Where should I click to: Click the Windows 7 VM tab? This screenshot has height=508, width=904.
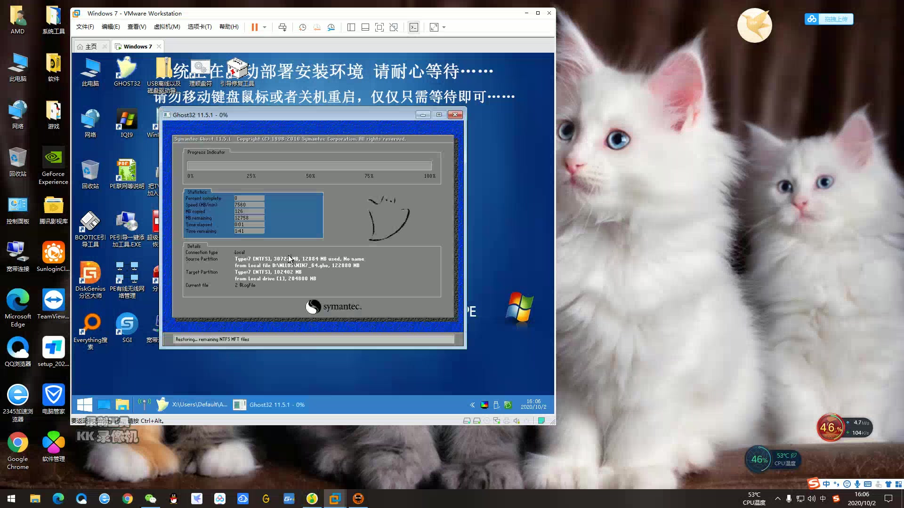136,46
